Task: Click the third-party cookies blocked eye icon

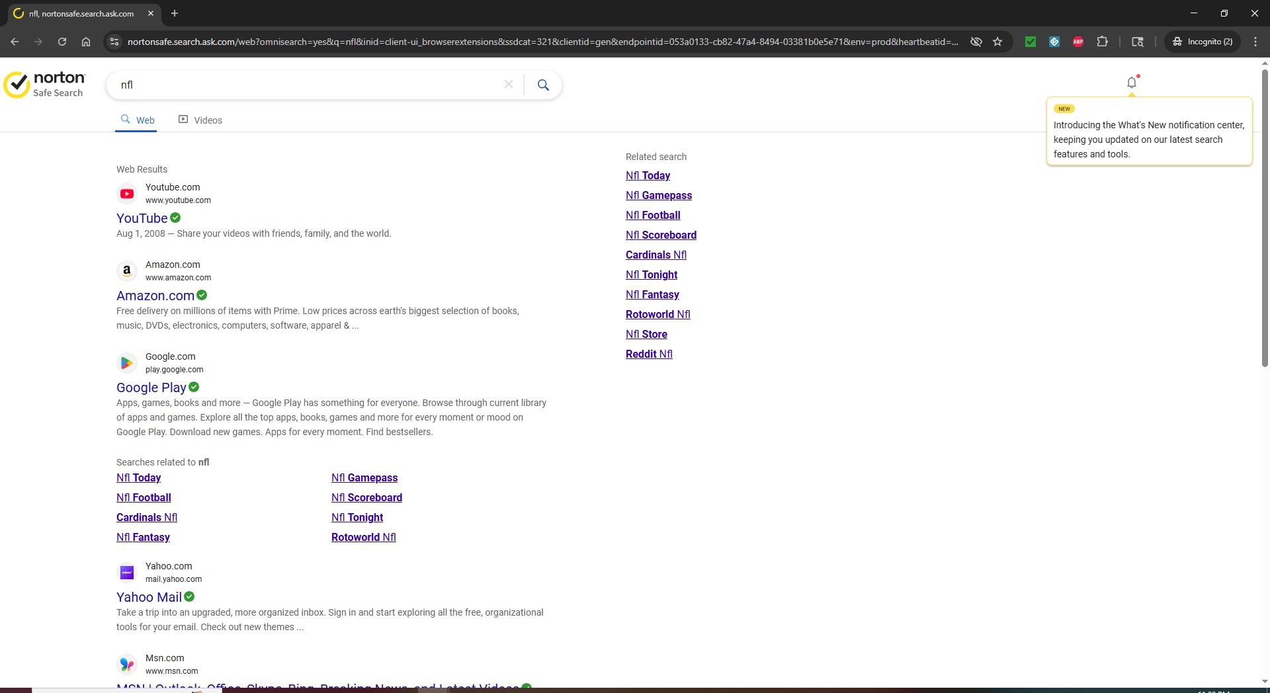Action: click(976, 42)
